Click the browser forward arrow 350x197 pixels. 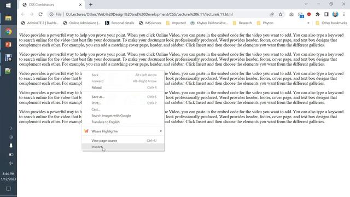point(32,14)
